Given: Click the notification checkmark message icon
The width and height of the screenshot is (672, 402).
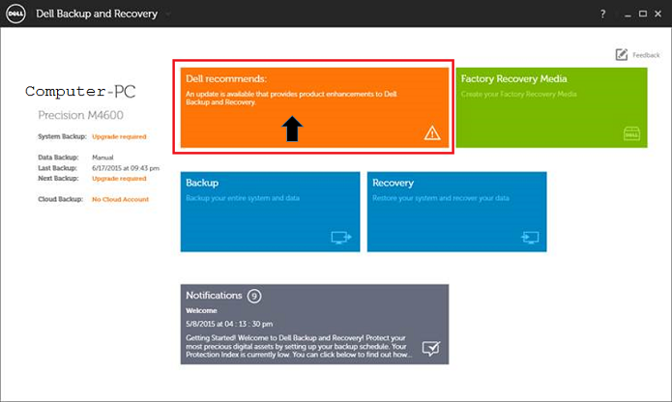Looking at the screenshot, I should 431,348.
